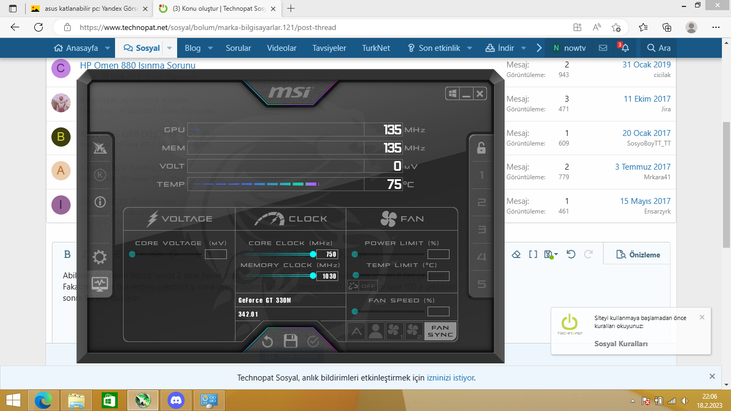Click the MSI dragon OC Scanner icon
731x411 pixels.
pos(100,148)
